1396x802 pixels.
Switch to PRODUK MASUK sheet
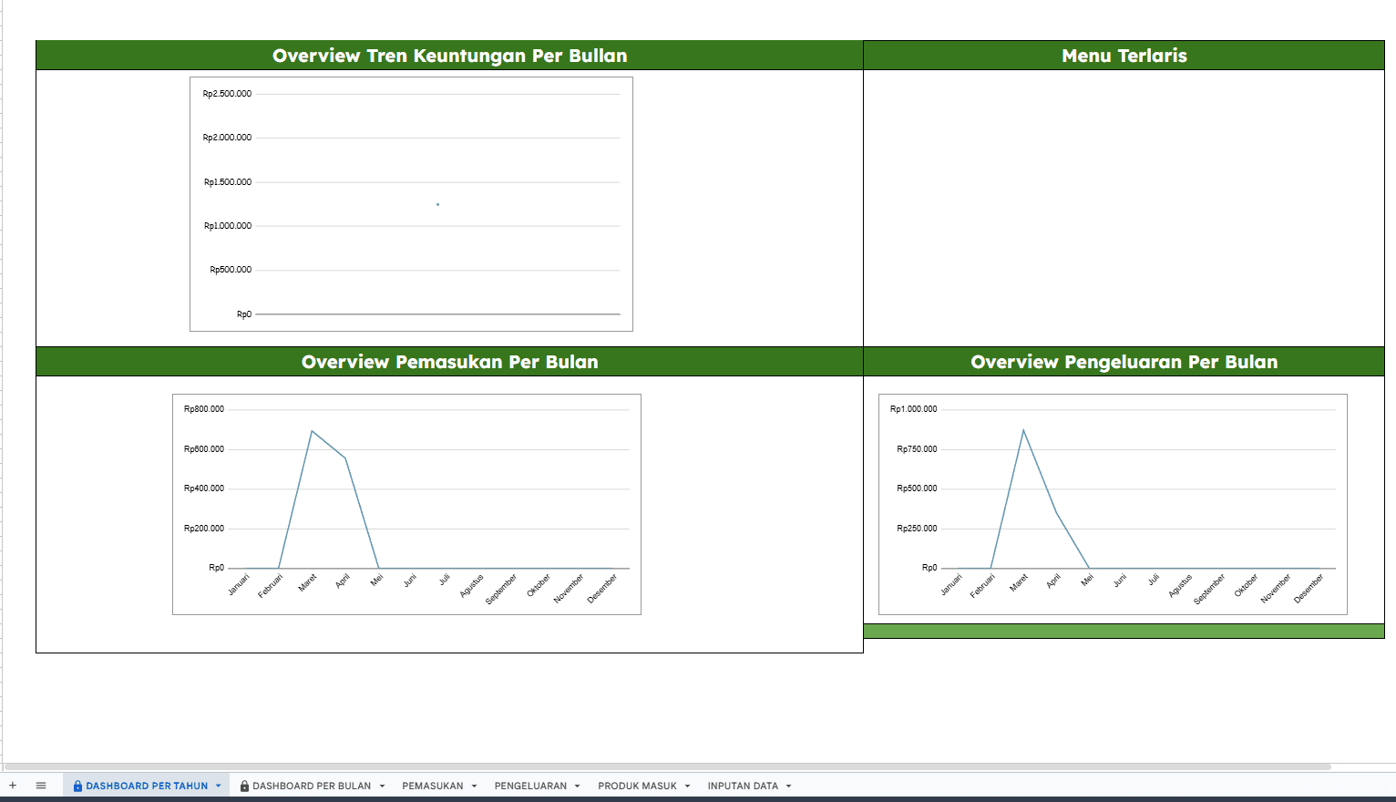tap(638, 786)
